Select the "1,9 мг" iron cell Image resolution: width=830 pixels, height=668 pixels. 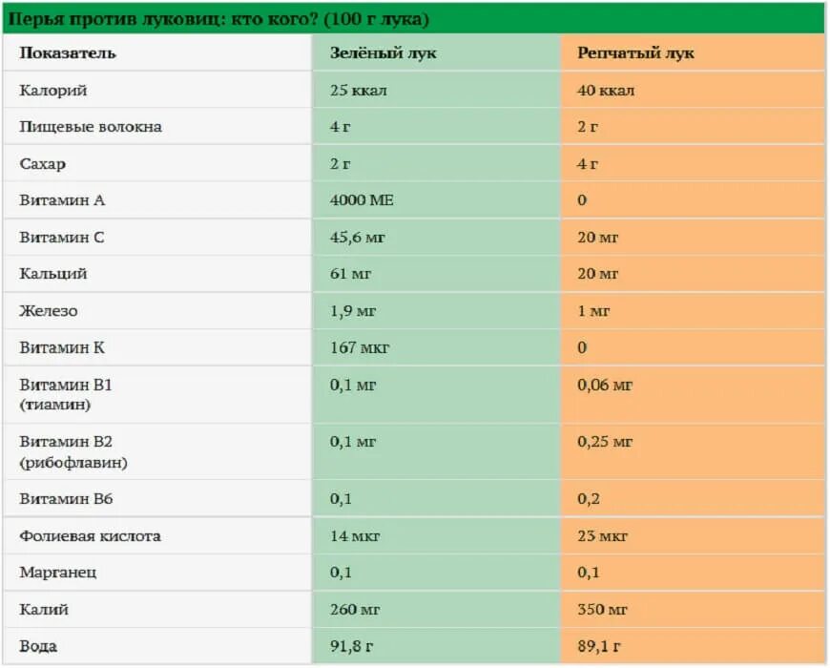click(353, 311)
